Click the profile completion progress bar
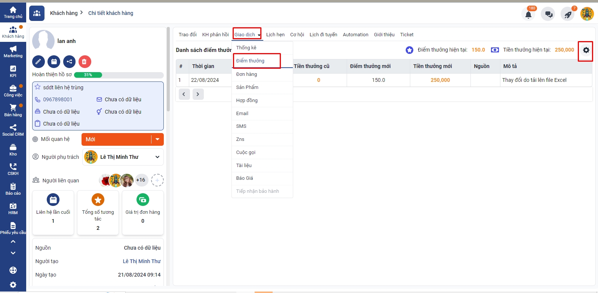This screenshot has width=598, height=293. [x=119, y=75]
